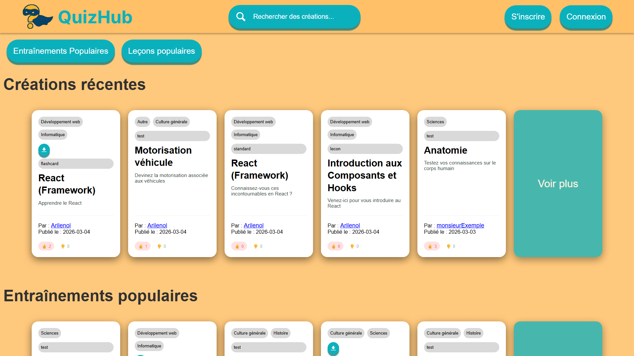Viewport: 634px width, 356px height.
Task: Focus the Rechercher des créations search field
Action: coord(294,17)
